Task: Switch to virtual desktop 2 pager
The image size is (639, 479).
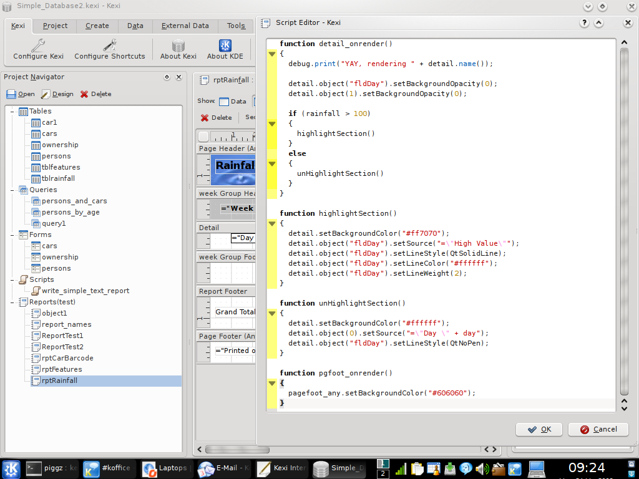Action: [383, 474]
